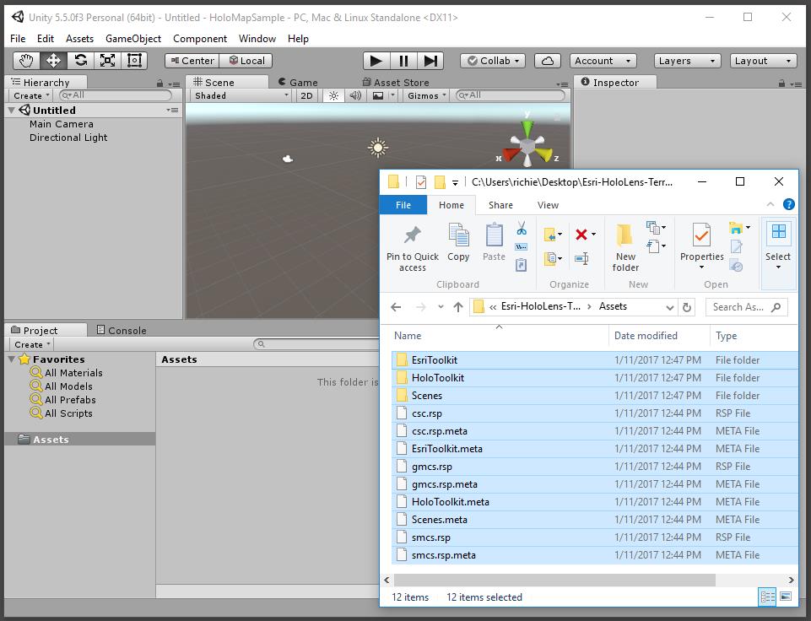The image size is (811, 621).
Task: Click the Explorer horizontal scrollbar
Action: [x=555, y=580]
